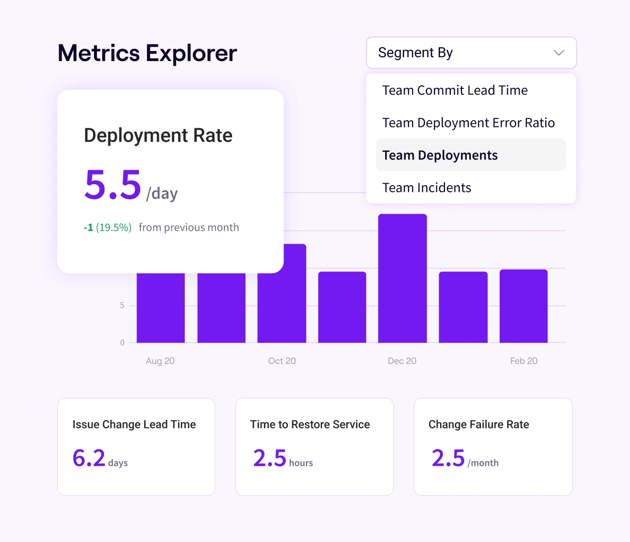This screenshot has width=630, height=542.
Task: Click the Dec 20 axis label
Action: click(x=402, y=361)
